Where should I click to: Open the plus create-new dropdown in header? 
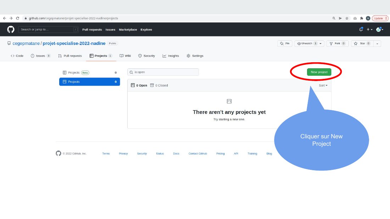tap(369, 29)
